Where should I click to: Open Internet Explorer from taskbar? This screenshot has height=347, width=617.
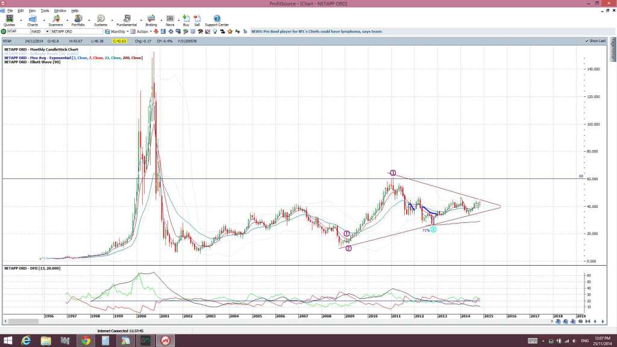click(26, 341)
